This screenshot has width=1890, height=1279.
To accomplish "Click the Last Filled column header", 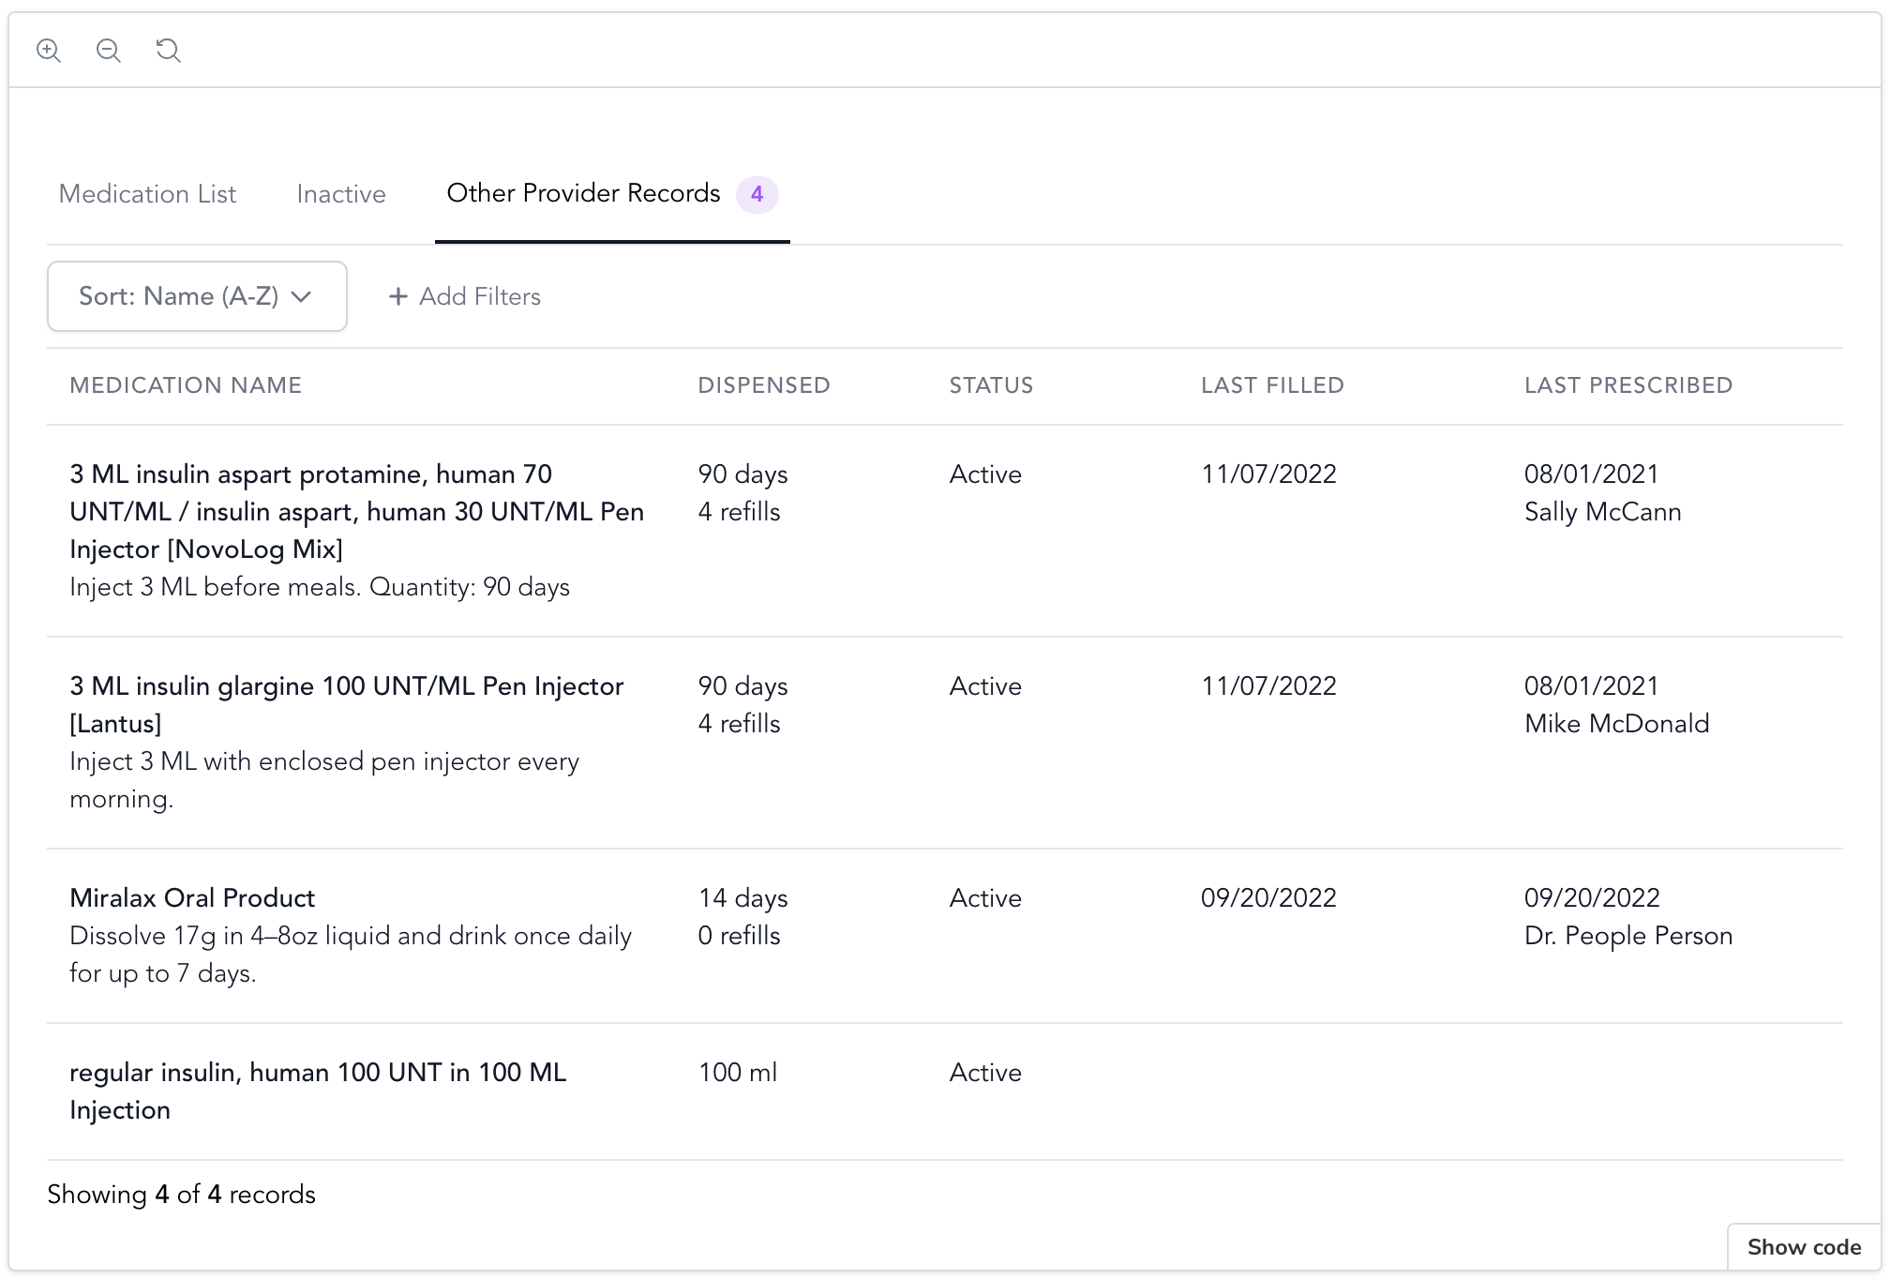I will [x=1272, y=385].
